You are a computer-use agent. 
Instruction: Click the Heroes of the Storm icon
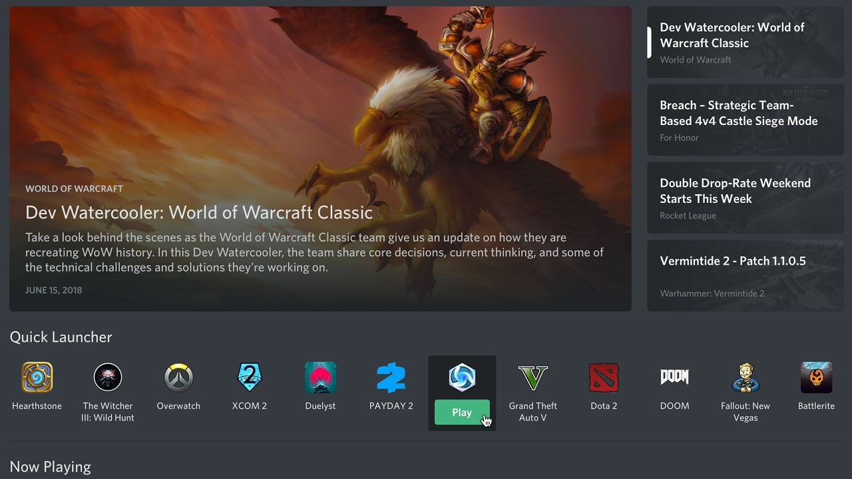(462, 376)
